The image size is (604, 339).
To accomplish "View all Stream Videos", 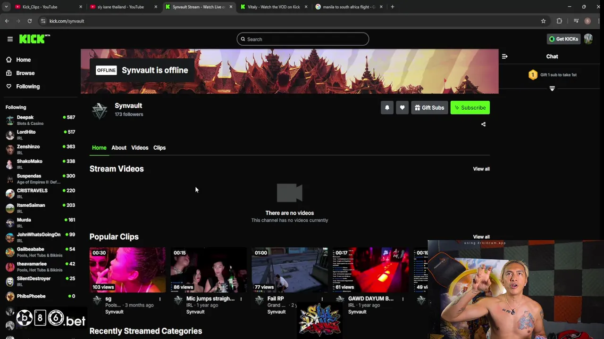I will click(x=481, y=169).
